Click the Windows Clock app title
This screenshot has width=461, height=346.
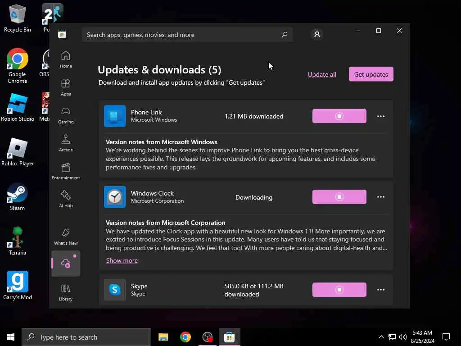(x=152, y=193)
